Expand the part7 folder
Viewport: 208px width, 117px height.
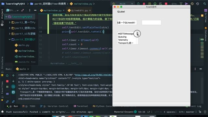(x=9, y=34)
